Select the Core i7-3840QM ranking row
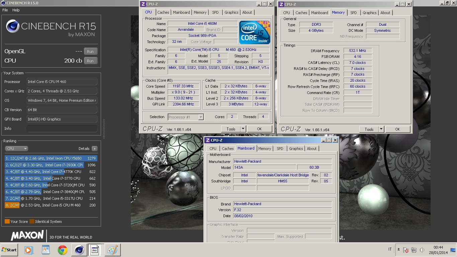Viewport: 457px width, 257px height. coord(51,192)
